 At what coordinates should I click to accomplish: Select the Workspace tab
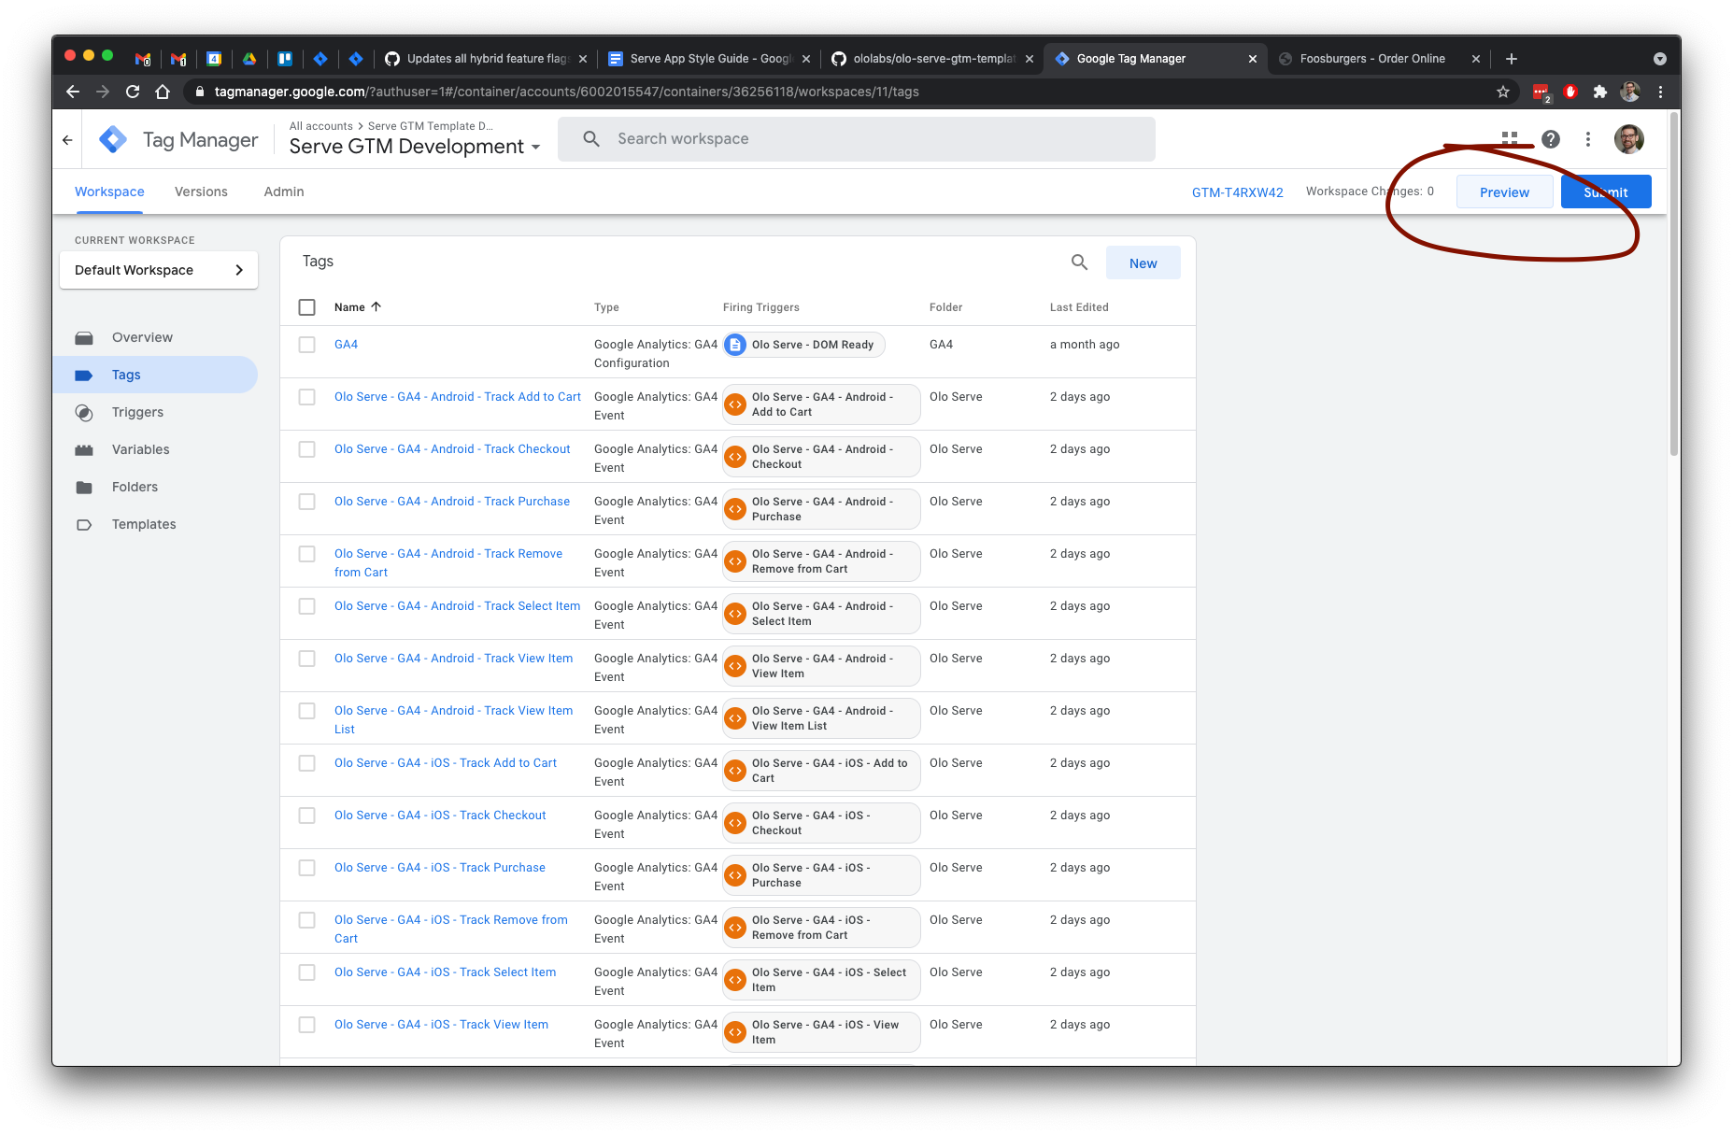[x=109, y=192]
